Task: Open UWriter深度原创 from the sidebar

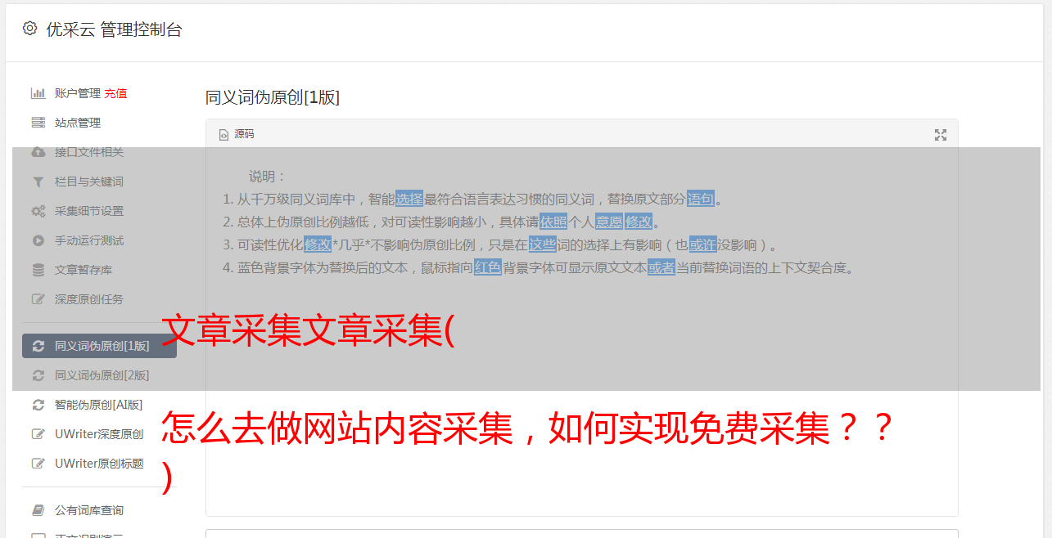Action: [99, 434]
